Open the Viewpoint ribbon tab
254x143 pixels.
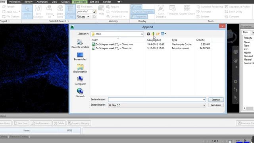tap(15, 2)
